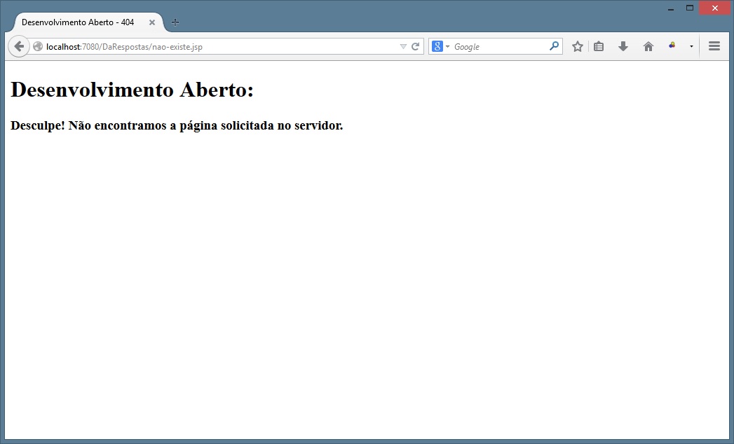Select the Desenvolvimento Aberto - 404 tab
734x444 pixels.
click(x=78, y=22)
